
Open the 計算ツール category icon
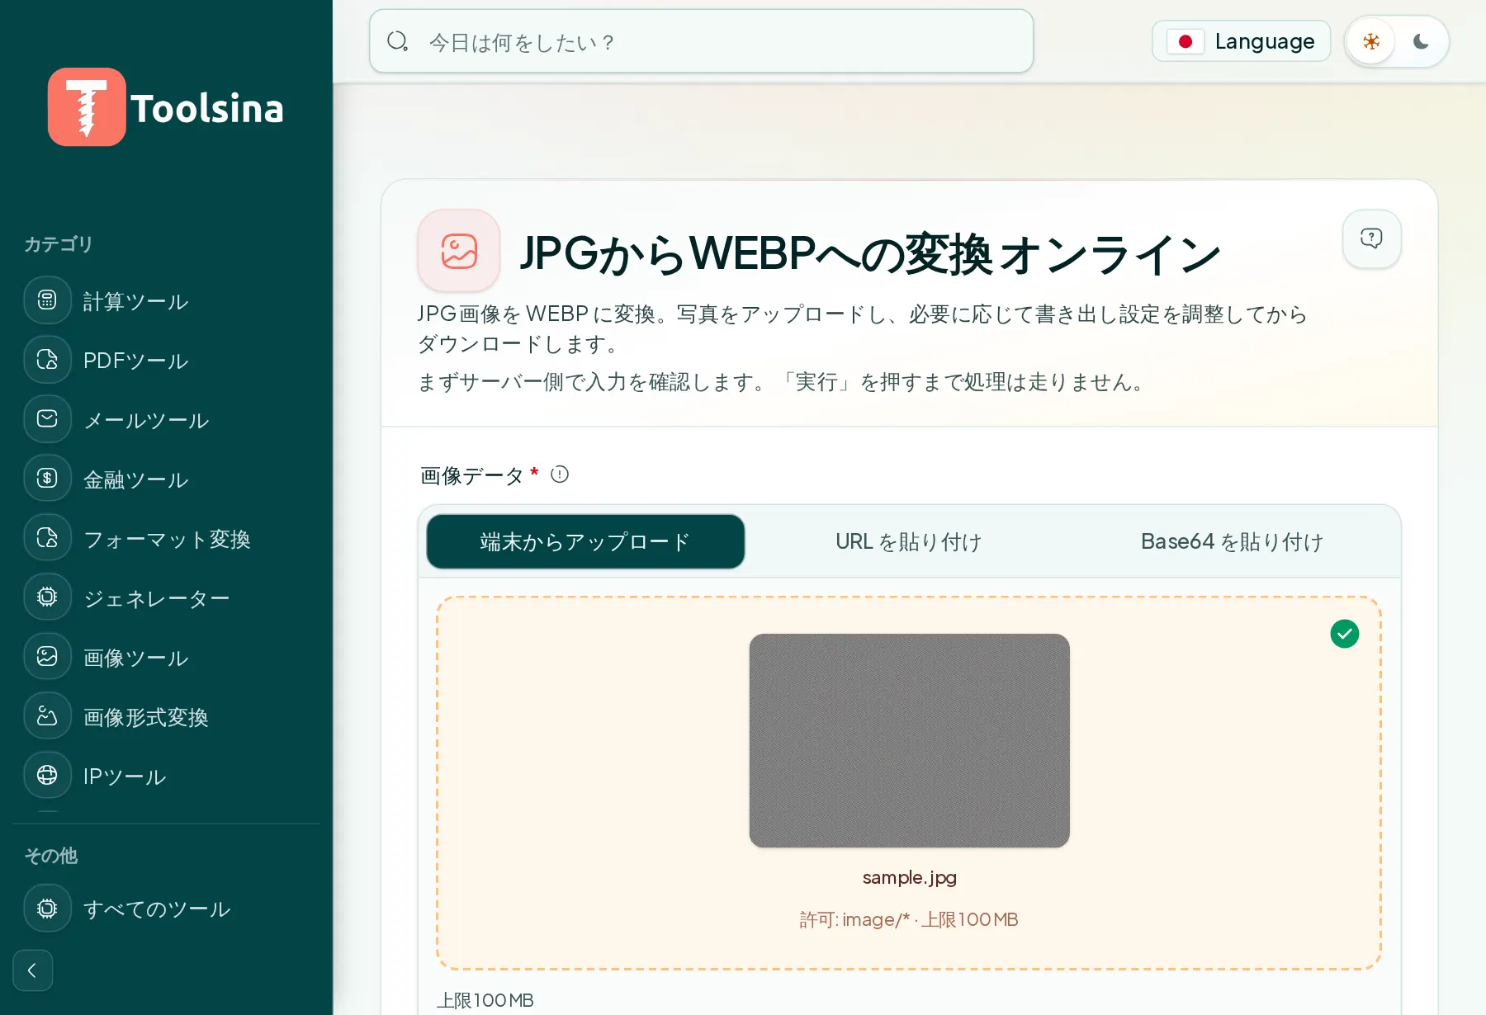pos(47,300)
